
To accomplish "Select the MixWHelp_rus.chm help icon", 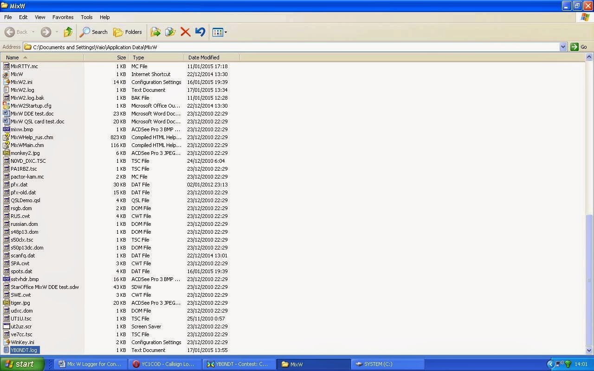I will pyautogui.click(x=6, y=137).
